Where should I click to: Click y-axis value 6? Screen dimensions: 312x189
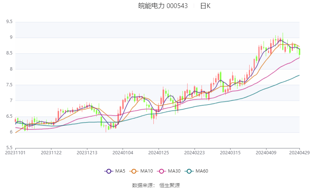pyautogui.click(x=11, y=132)
